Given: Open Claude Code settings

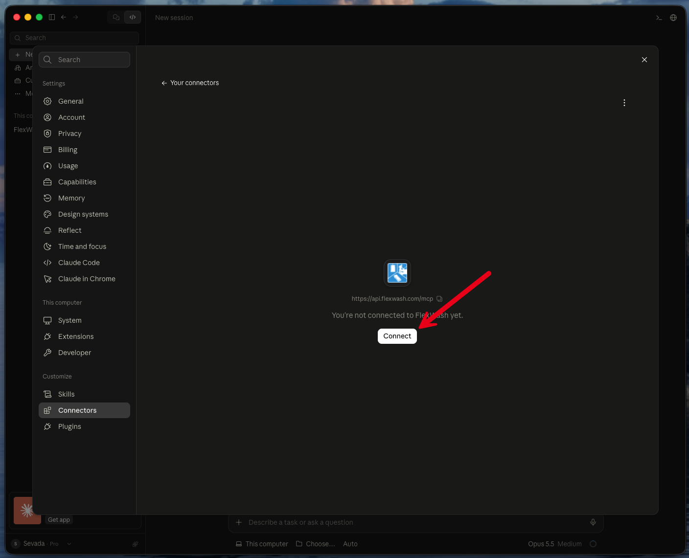Looking at the screenshot, I should pyautogui.click(x=84, y=263).
